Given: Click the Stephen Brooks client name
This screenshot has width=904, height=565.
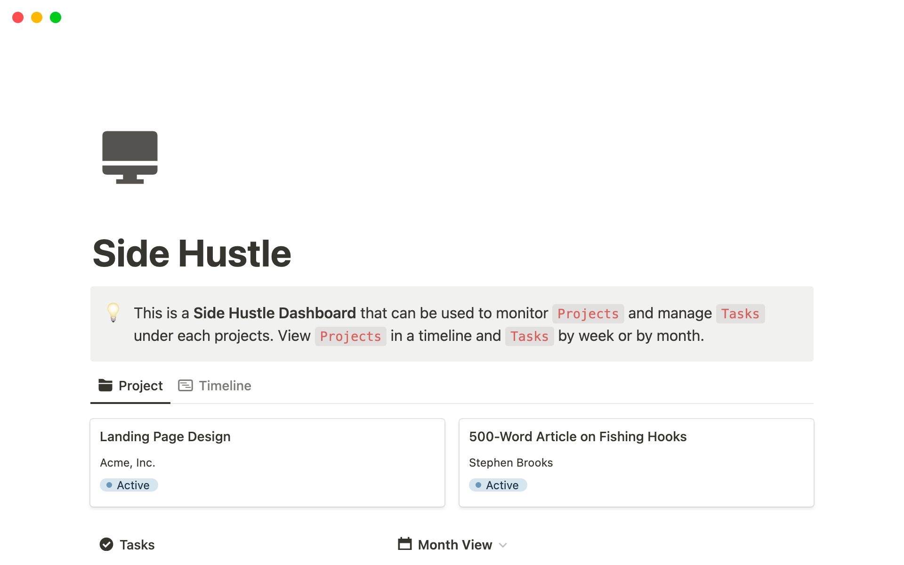Looking at the screenshot, I should (511, 463).
